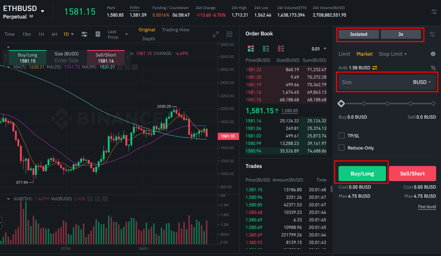Collapse the MA indicator legend arrow
441x256 pixels.
(x=8, y=67)
